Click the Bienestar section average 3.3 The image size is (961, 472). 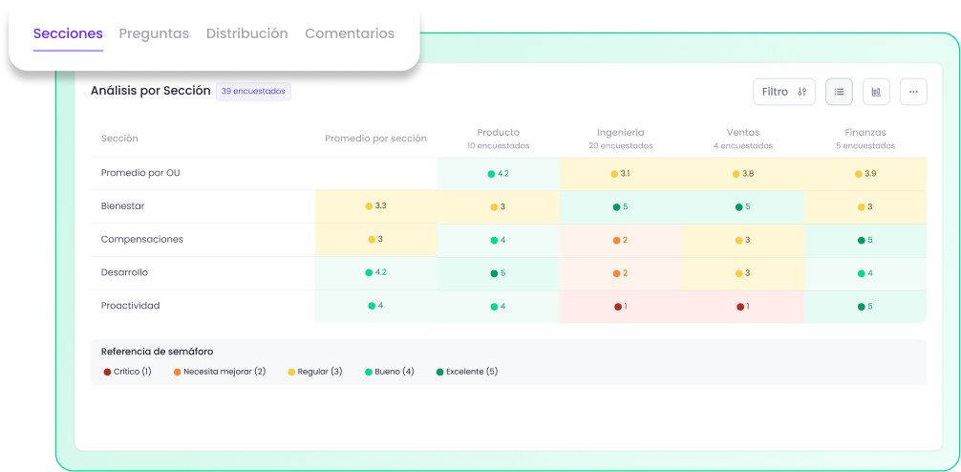(375, 206)
